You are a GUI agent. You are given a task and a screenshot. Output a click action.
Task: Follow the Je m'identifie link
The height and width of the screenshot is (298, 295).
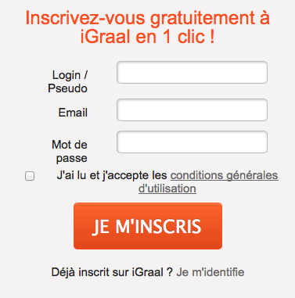[x=210, y=272]
